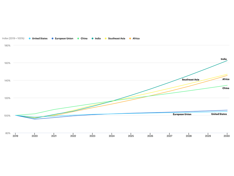Click the Index (2019 = 100%) axis title

(13, 38)
